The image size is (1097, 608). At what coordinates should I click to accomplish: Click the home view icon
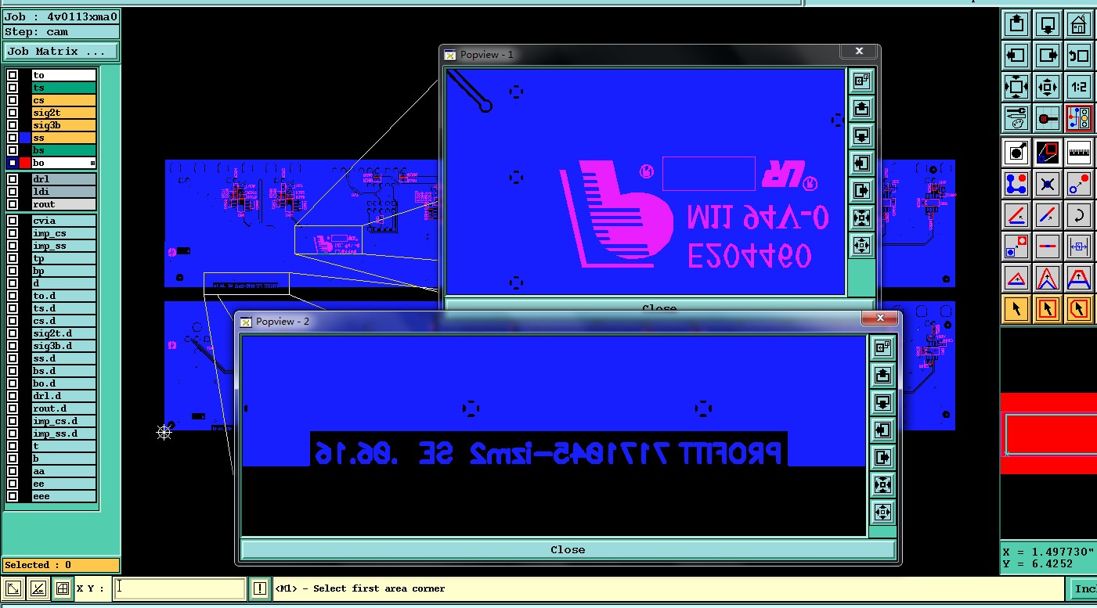1079,23
